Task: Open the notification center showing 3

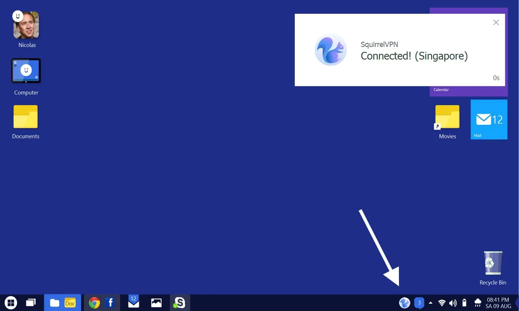Action: coord(419,302)
